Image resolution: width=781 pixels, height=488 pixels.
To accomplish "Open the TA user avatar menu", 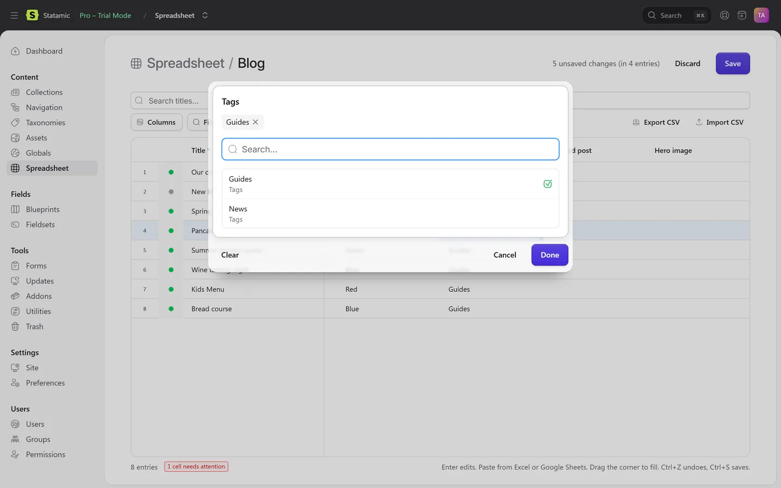I will click(761, 15).
